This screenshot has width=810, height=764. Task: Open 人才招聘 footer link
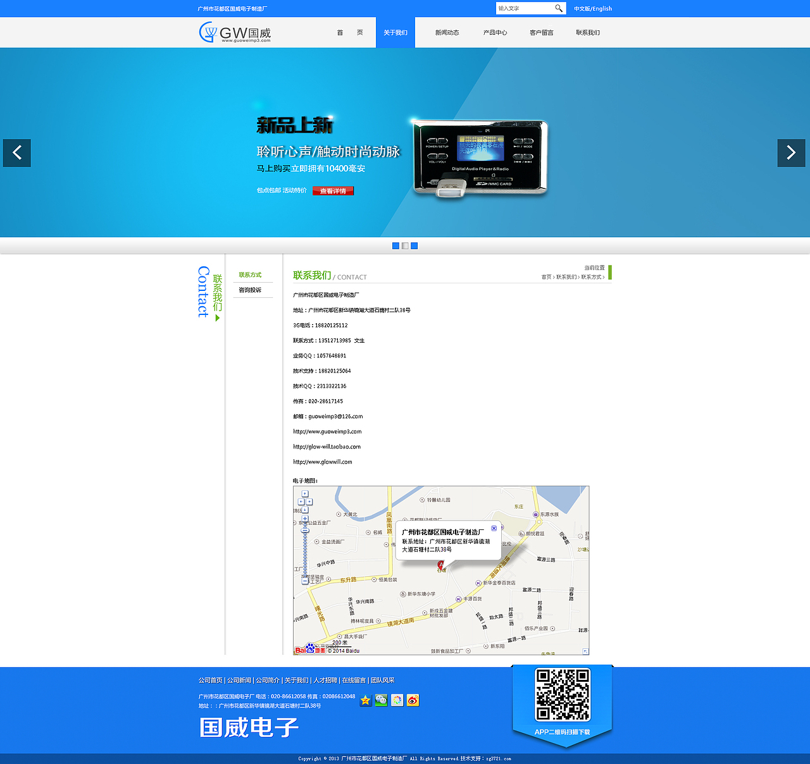tap(325, 680)
